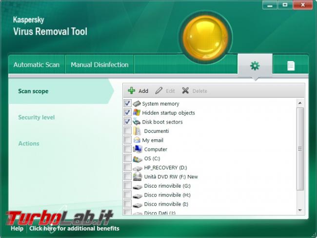Image resolution: width=317 pixels, height=238 pixels.
Task: Click the yellow status orb indicator
Action: [x=206, y=38]
